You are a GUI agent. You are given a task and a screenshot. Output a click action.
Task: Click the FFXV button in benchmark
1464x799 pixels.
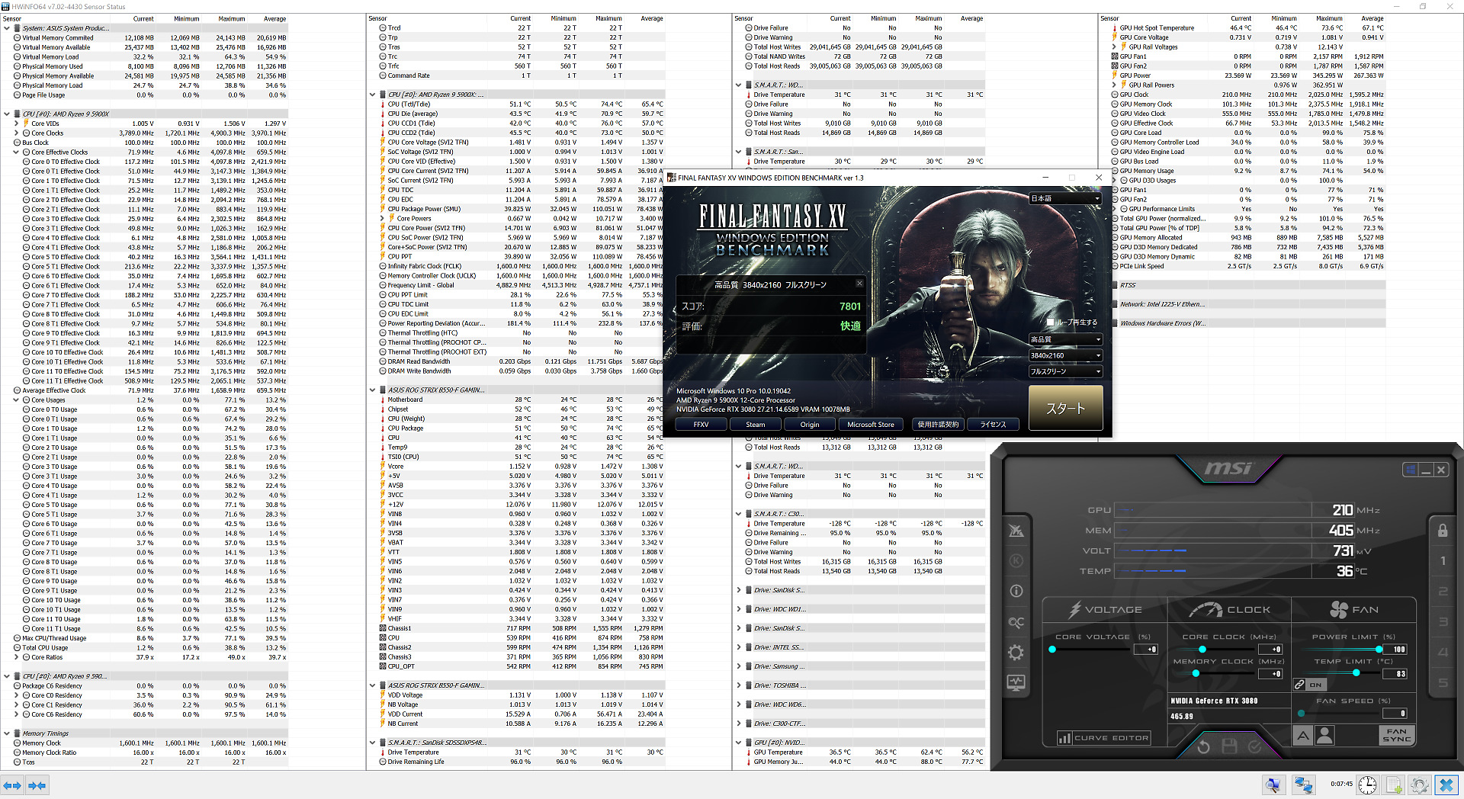pyautogui.click(x=701, y=425)
